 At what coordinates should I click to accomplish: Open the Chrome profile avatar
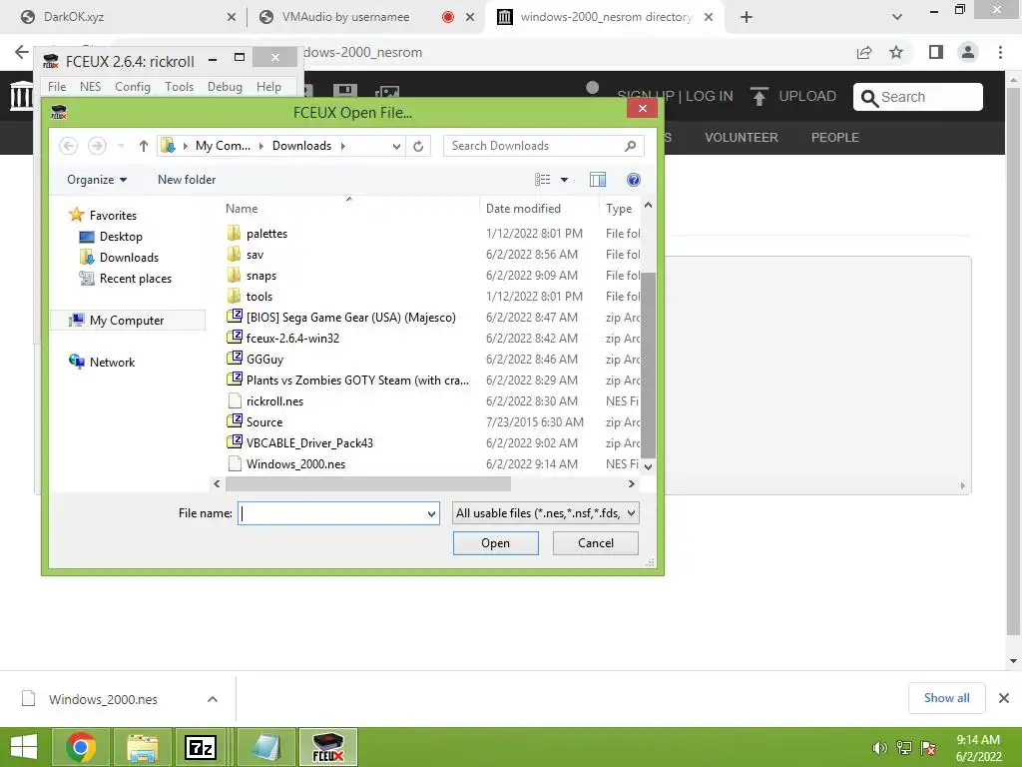click(968, 52)
